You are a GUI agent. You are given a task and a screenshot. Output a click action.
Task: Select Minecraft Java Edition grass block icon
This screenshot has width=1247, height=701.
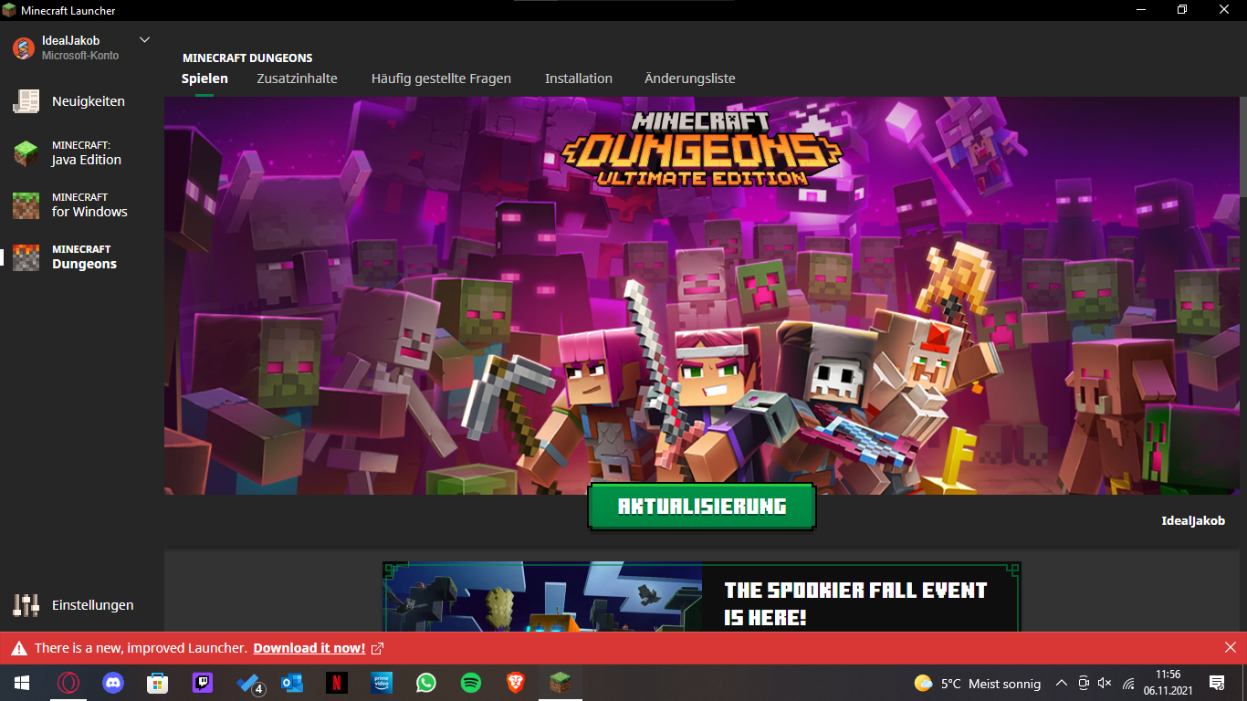[x=26, y=153]
